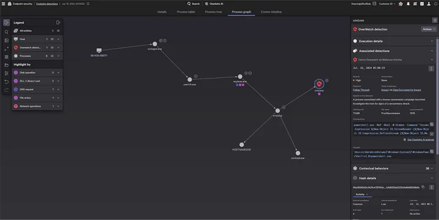Open the details list tool in left toolbar
Screen dimensions: 439x220
tap(7, 41)
